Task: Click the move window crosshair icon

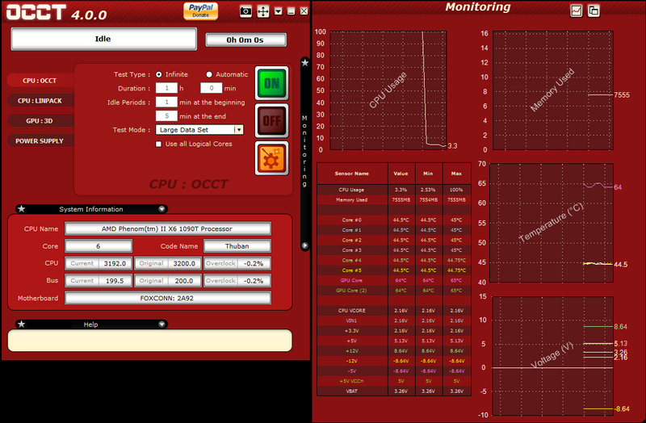Action: coord(263,11)
